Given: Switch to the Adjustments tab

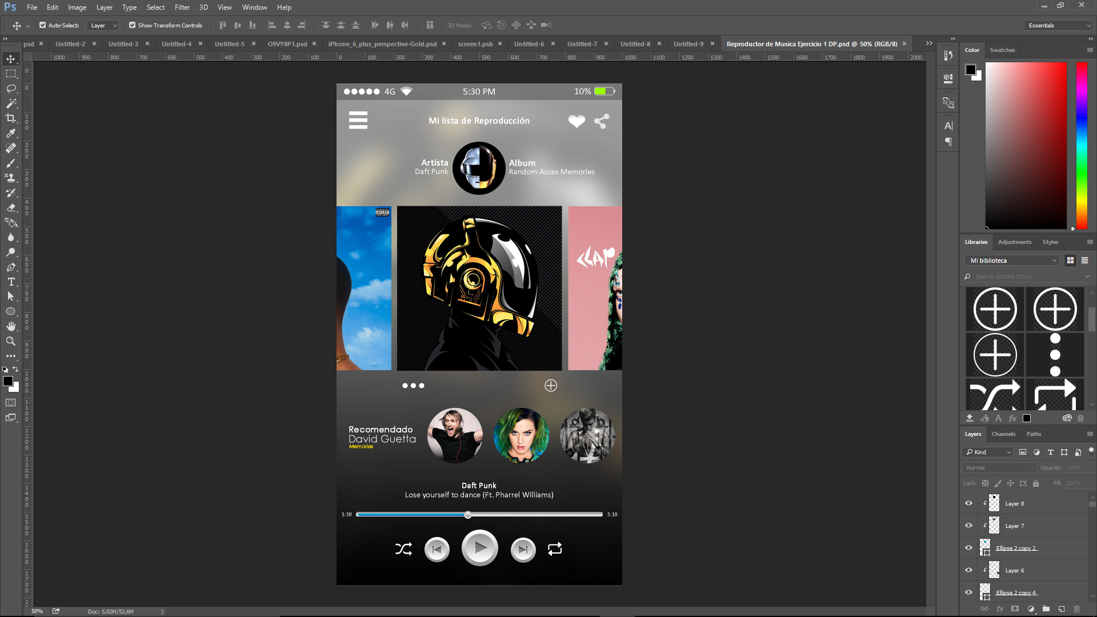Looking at the screenshot, I should [x=1015, y=242].
